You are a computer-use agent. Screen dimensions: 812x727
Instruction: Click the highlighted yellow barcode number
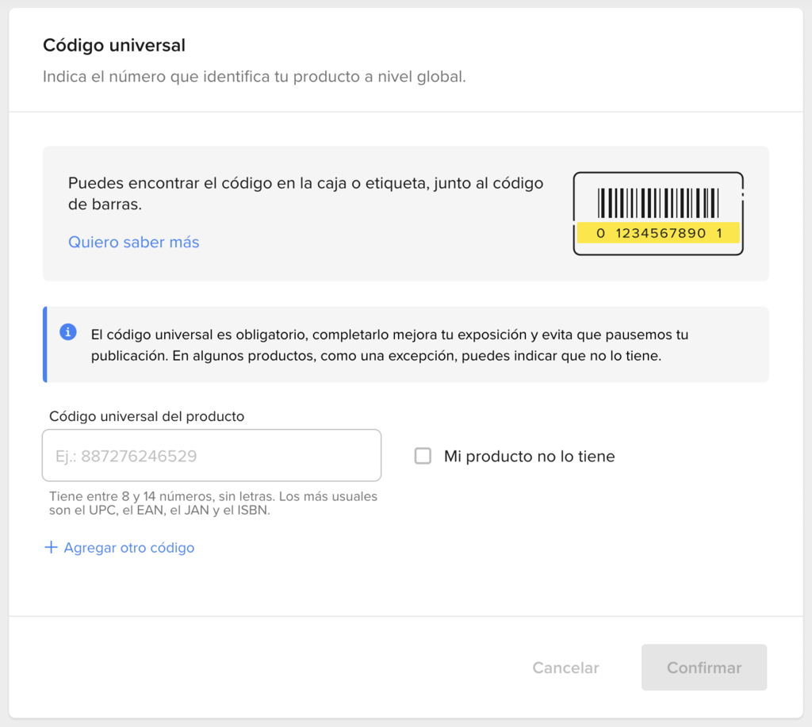point(657,233)
